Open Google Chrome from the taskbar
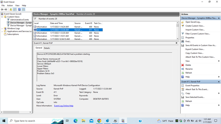Screen dimensions: 221x124 (x=99, y=121)
